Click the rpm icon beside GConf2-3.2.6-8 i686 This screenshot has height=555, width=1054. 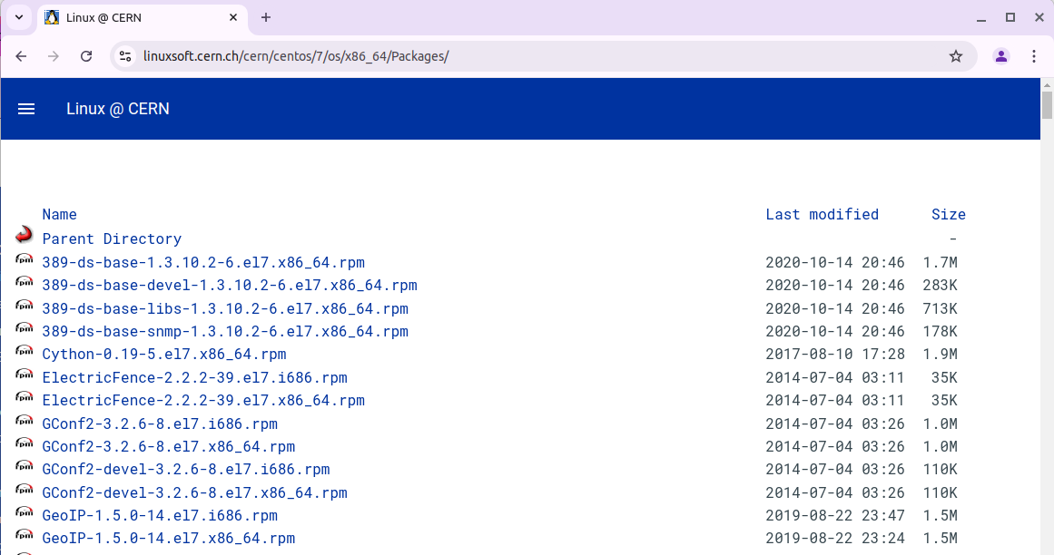point(25,421)
